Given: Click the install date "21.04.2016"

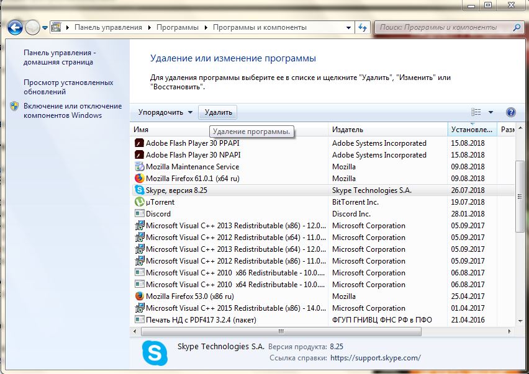Looking at the screenshot, I should point(468,320).
